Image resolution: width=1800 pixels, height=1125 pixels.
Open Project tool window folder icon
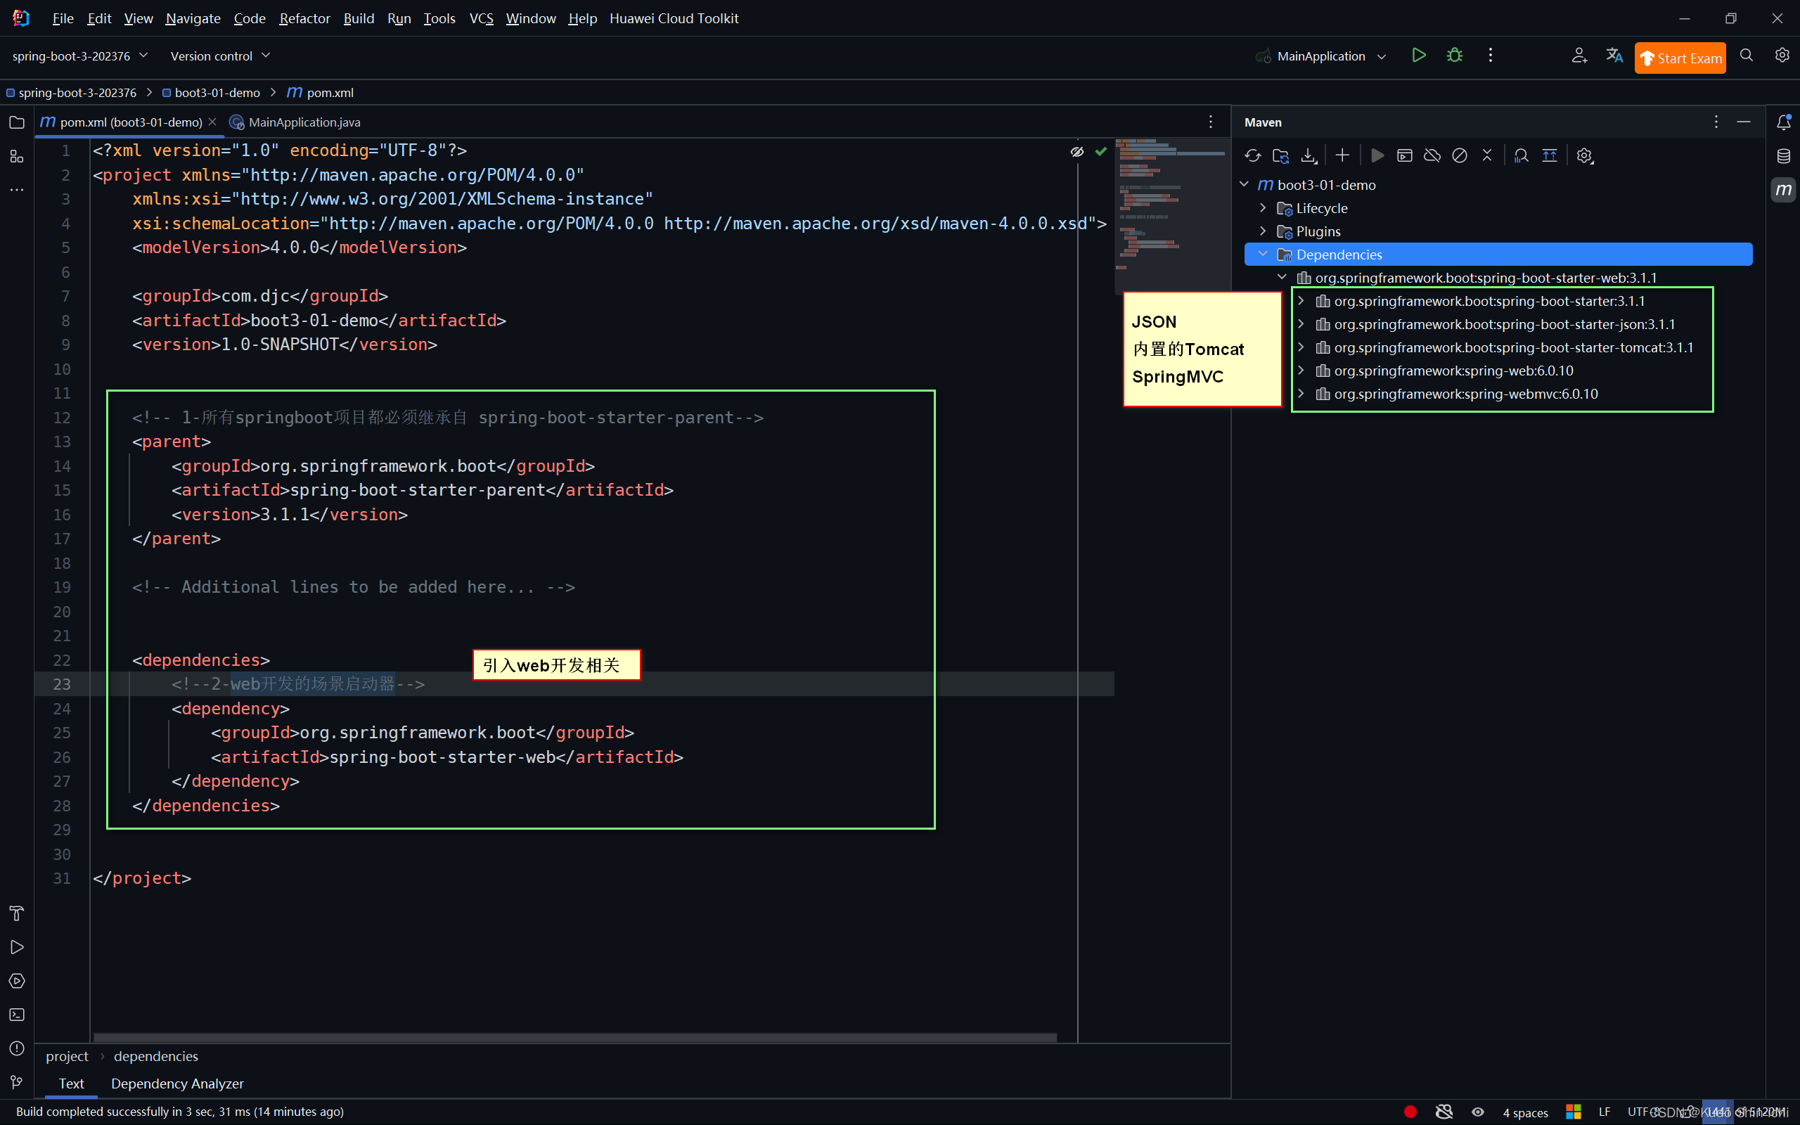(16, 122)
